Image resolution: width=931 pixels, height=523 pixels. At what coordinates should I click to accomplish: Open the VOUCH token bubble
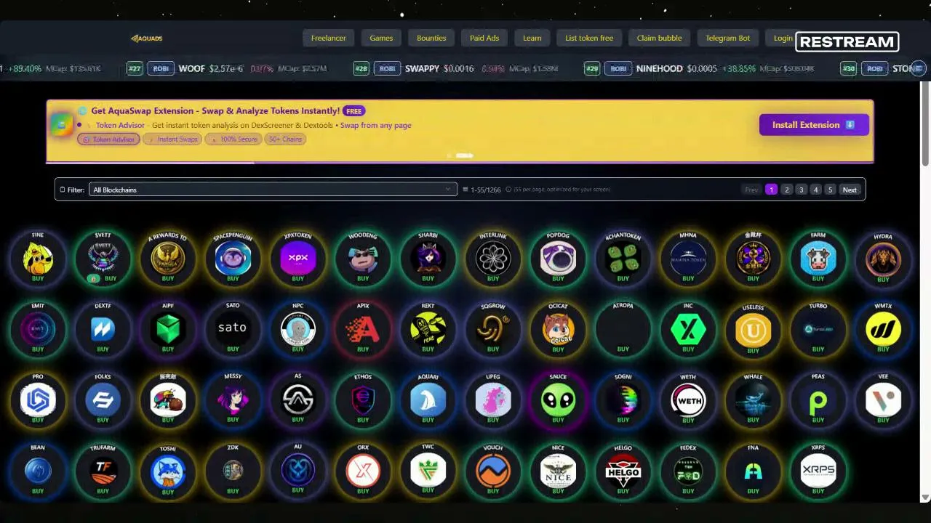click(x=493, y=471)
